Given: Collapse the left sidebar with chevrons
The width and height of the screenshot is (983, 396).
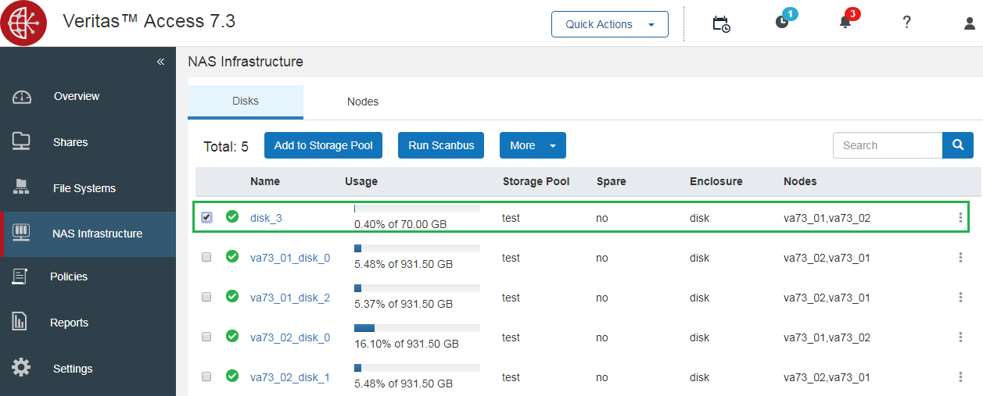Looking at the screenshot, I should 160,62.
